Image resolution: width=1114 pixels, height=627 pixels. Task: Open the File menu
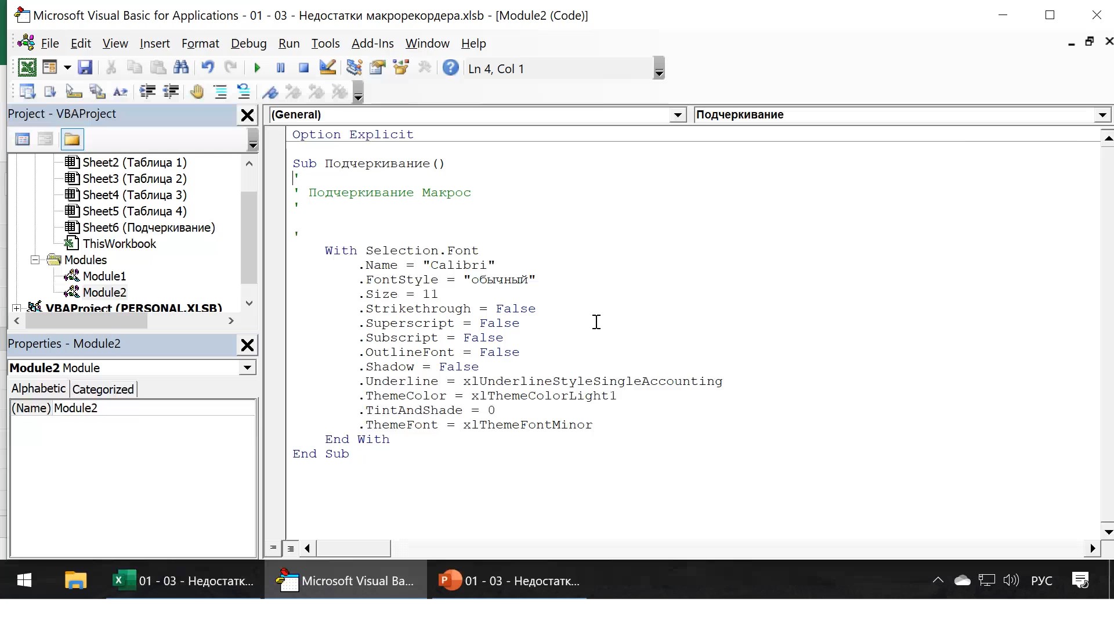click(50, 44)
